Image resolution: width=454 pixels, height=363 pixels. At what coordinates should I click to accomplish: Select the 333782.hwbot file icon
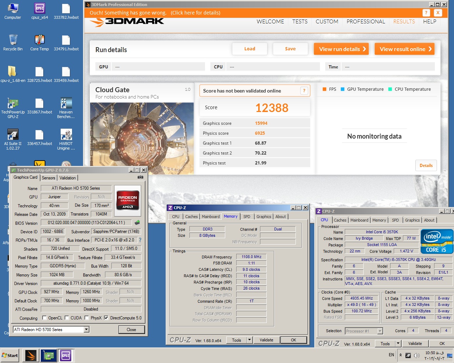[x=66, y=11]
